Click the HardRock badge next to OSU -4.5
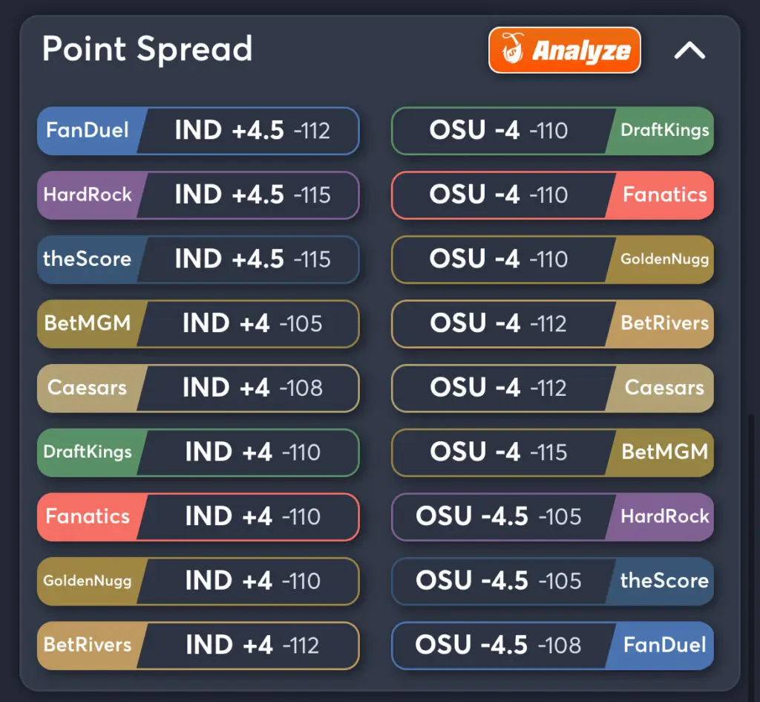Image resolution: width=760 pixels, height=702 pixels. pos(665,517)
